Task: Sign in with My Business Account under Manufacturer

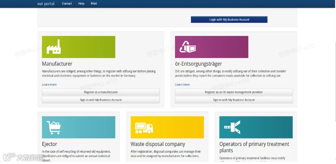Action: pyautogui.click(x=101, y=100)
